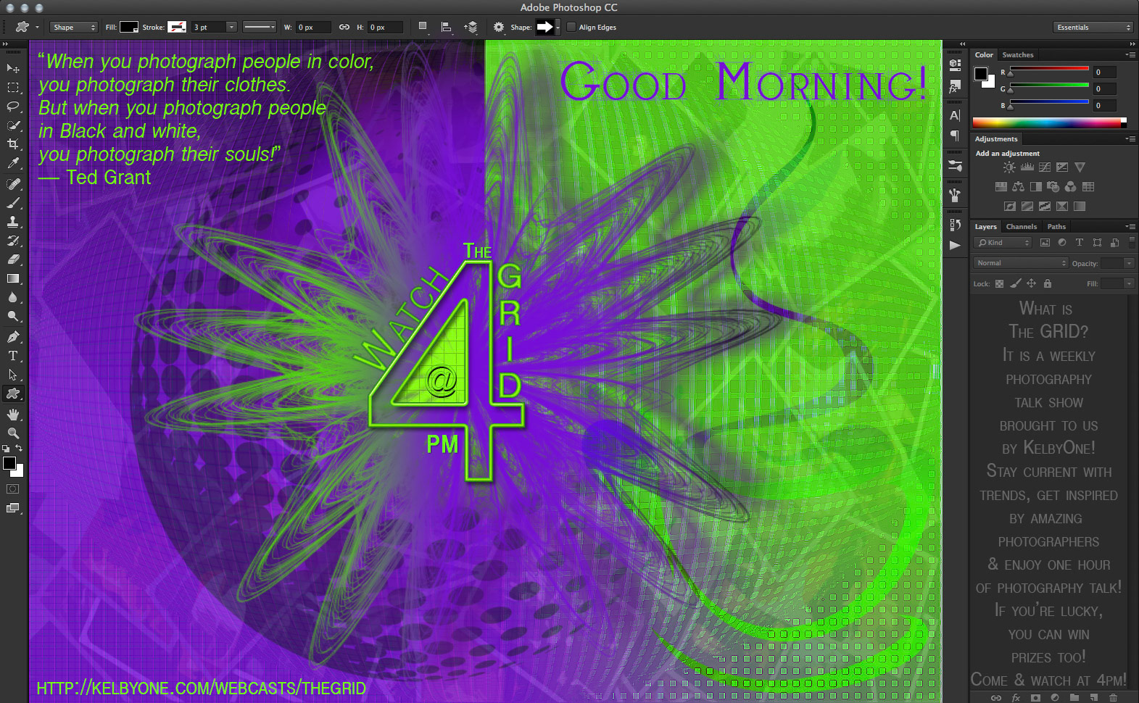This screenshot has height=703, width=1139.
Task: Open the Opacity dropdown arrow
Action: tap(1129, 264)
